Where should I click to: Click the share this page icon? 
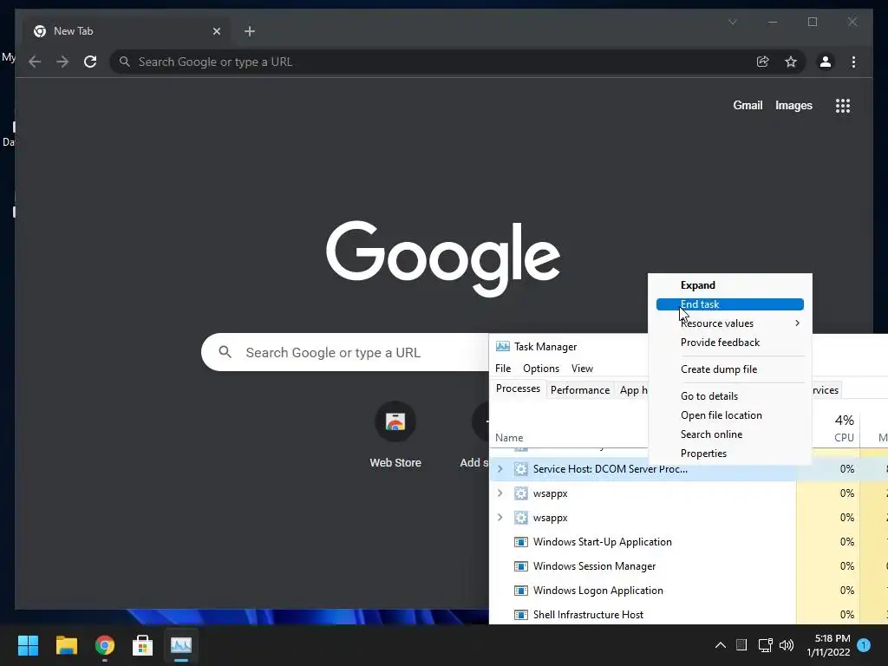click(x=763, y=62)
